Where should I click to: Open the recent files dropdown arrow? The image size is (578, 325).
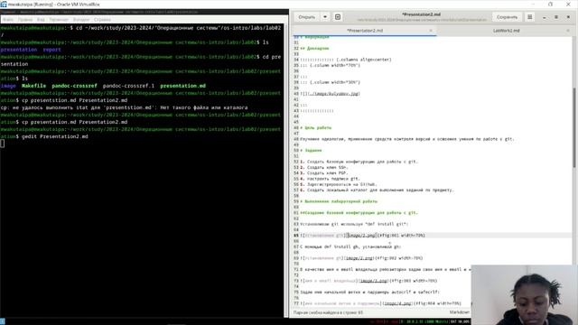point(325,17)
